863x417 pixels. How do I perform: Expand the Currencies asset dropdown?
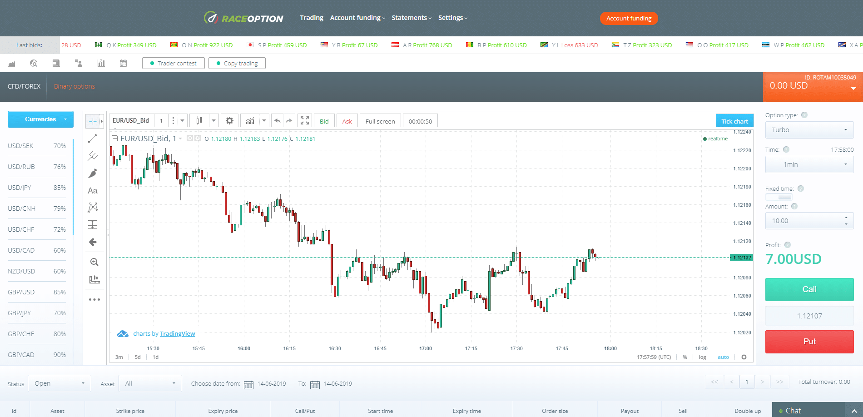click(x=40, y=119)
